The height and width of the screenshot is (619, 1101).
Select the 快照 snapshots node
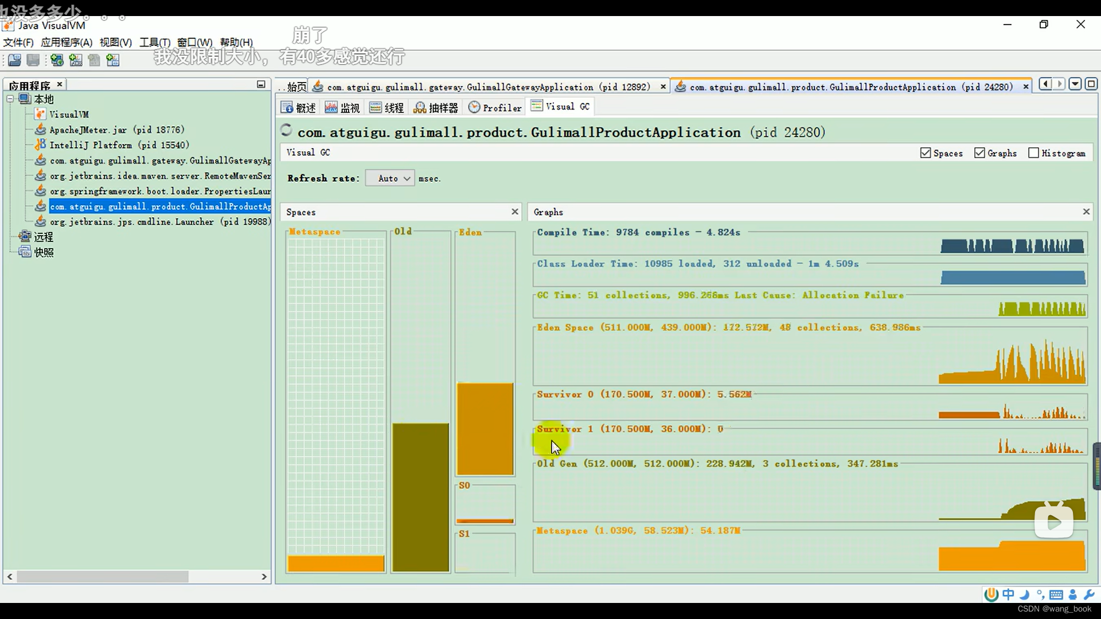37,252
